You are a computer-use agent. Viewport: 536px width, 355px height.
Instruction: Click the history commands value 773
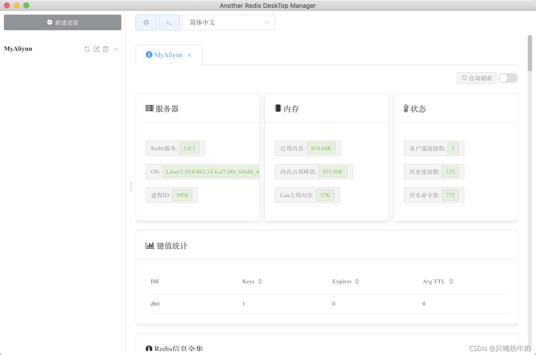click(450, 195)
